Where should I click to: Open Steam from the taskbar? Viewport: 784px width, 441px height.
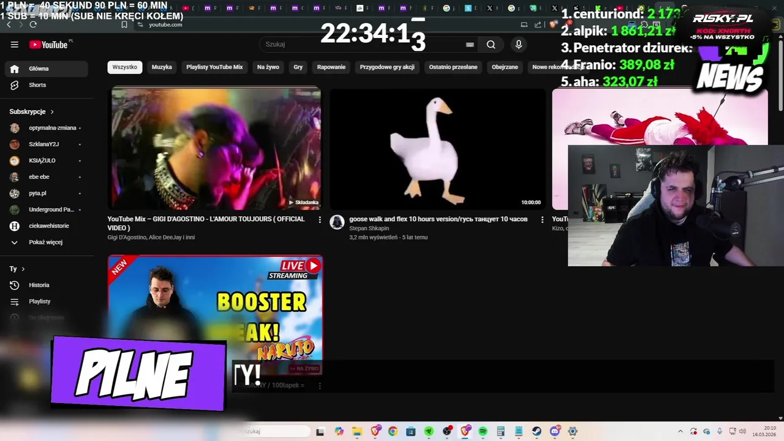tap(537, 431)
